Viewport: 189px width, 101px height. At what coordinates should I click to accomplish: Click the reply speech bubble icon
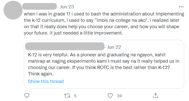coord(27,96)
